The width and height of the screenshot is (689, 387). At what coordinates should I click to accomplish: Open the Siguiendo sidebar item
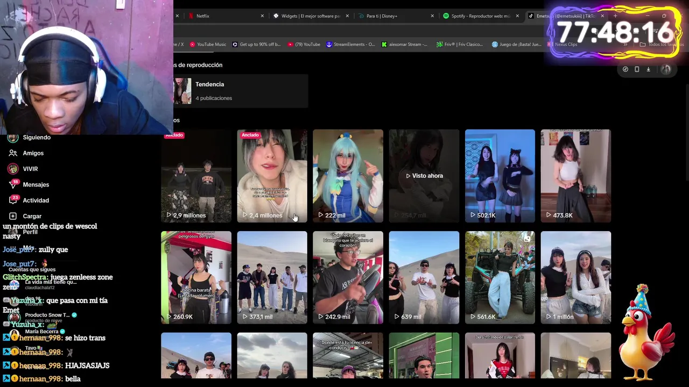click(x=30, y=137)
